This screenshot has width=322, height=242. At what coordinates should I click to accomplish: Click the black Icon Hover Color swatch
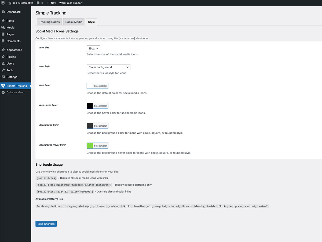point(90,106)
